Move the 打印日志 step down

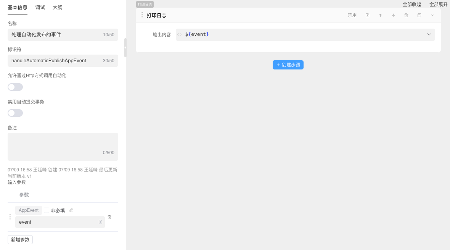pos(393,15)
